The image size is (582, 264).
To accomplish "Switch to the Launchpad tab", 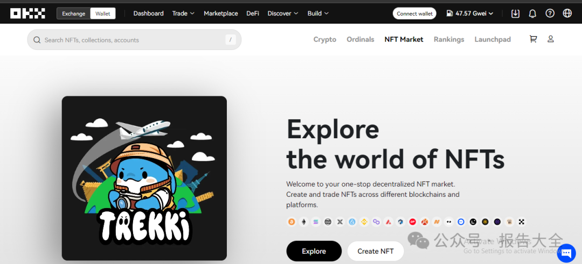I will point(493,39).
